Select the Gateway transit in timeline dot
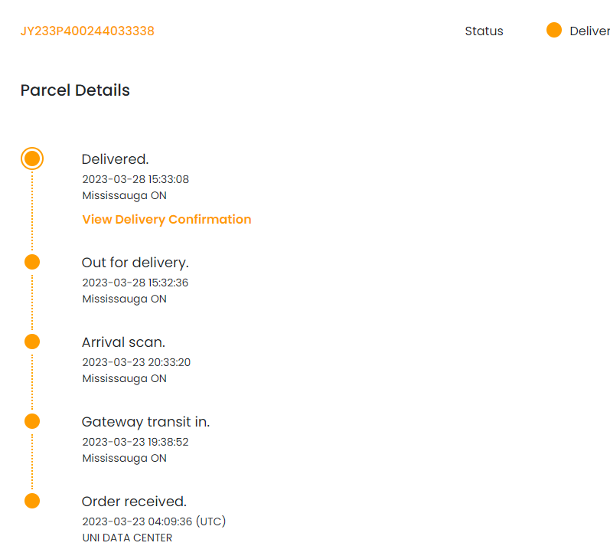 [32, 421]
